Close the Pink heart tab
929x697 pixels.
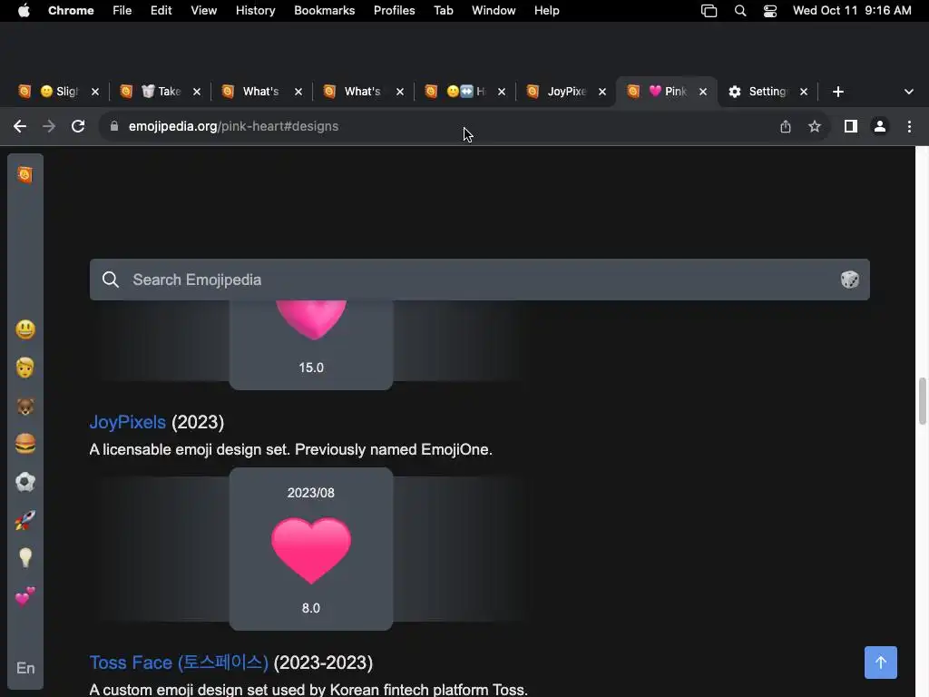pyautogui.click(x=703, y=92)
